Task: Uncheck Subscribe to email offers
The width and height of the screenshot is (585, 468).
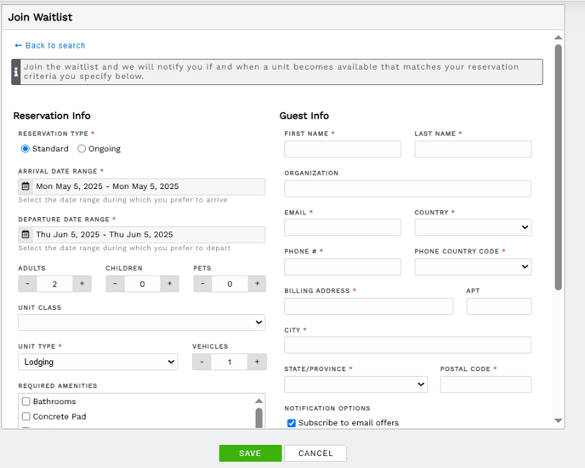Action: coord(292,423)
